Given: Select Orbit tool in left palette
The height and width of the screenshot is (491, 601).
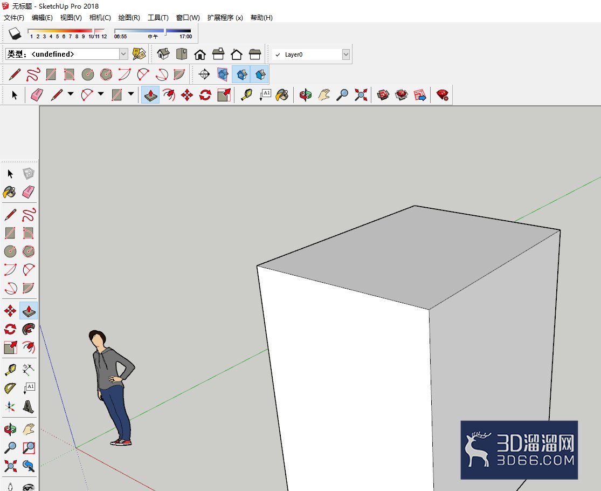Looking at the screenshot, I should pyautogui.click(x=10, y=429).
